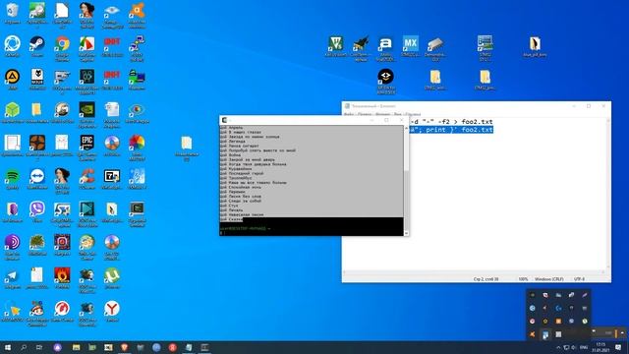Click the terminal scrollbar up arrow

406,128
